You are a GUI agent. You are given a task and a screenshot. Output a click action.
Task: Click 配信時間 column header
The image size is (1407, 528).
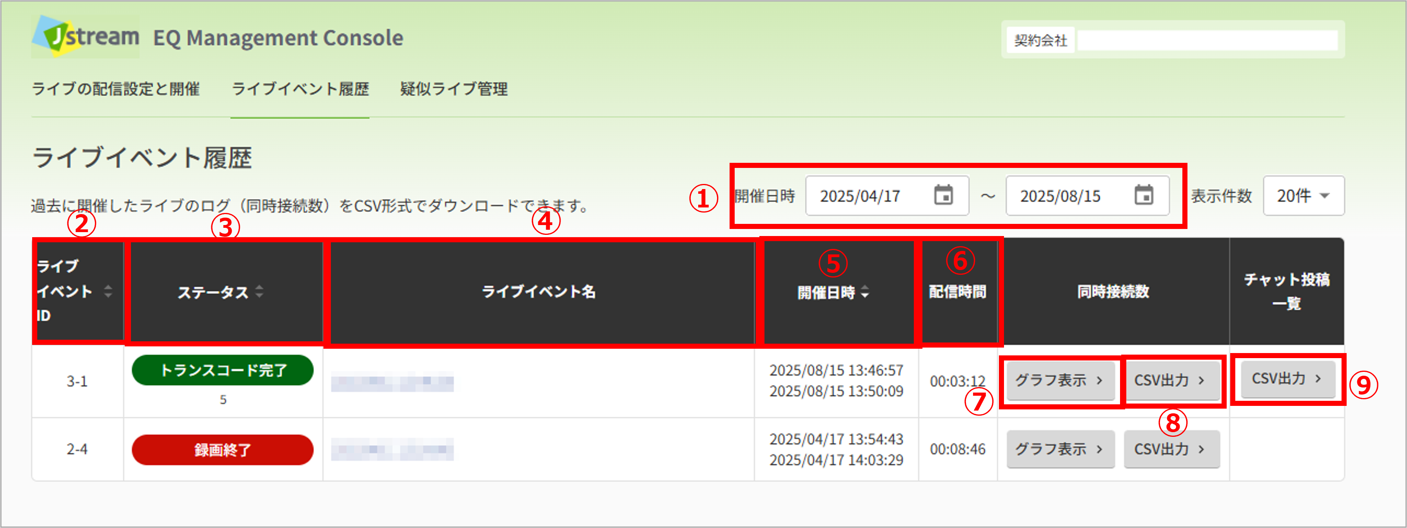tap(957, 292)
